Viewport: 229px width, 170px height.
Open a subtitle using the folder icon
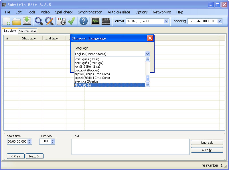click(17, 21)
